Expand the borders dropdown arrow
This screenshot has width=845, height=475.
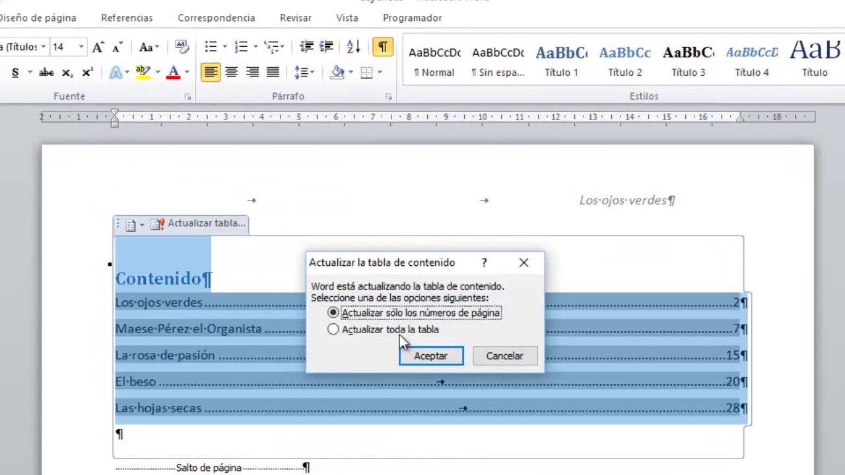pos(380,72)
